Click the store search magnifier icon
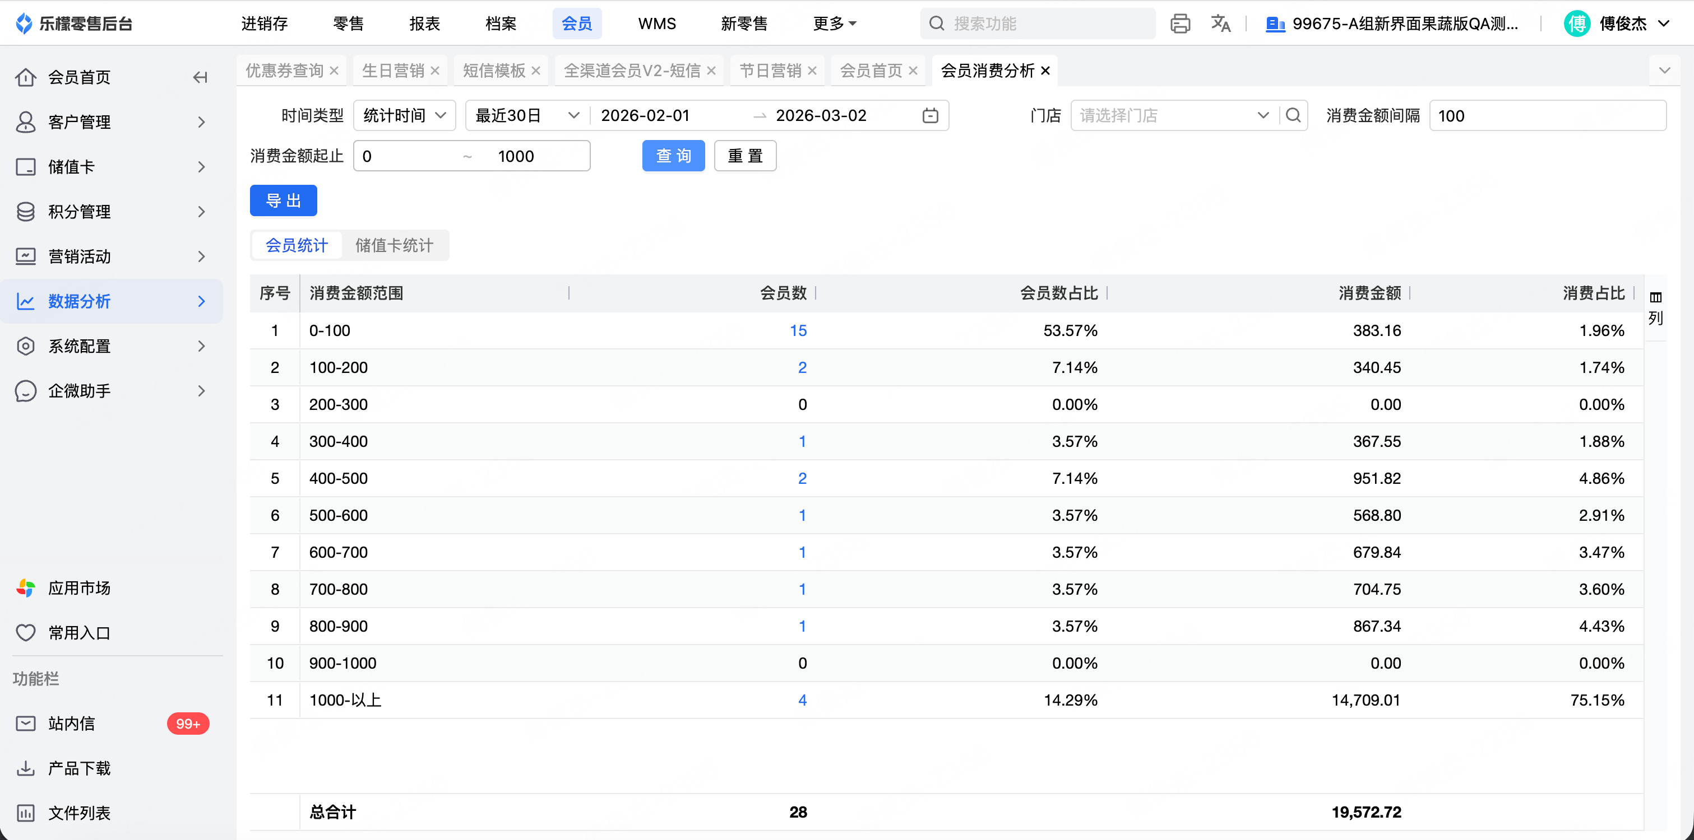 pyautogui.click(x=1293, y=115)
